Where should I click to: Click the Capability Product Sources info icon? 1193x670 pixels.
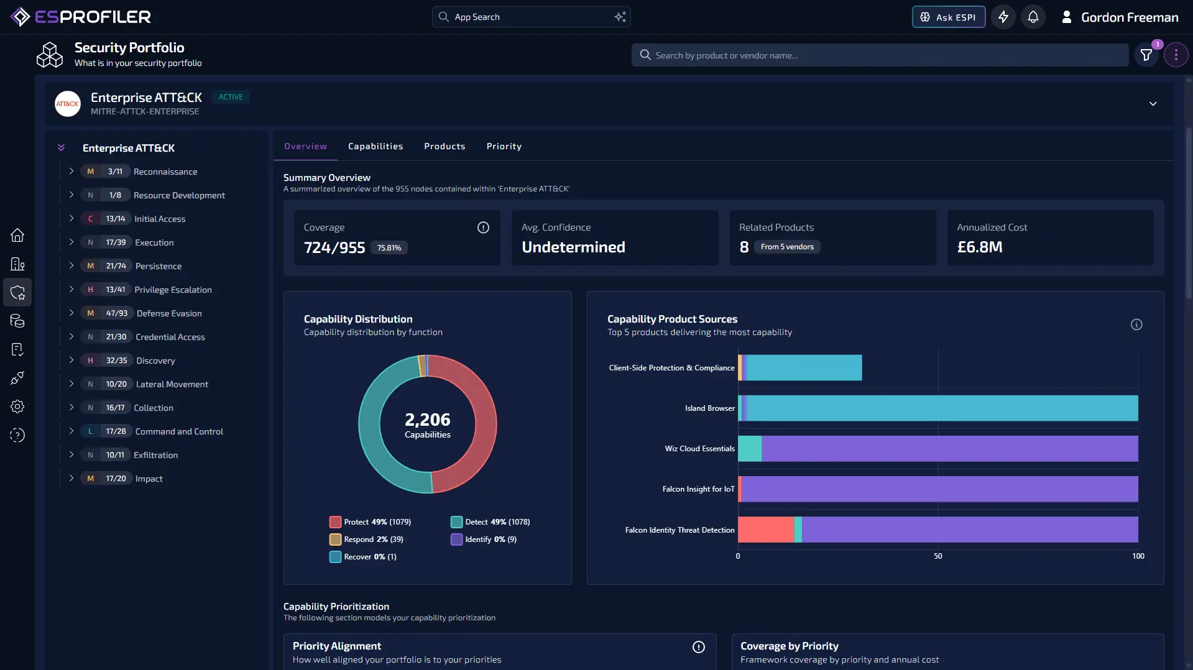point(1136,324)
